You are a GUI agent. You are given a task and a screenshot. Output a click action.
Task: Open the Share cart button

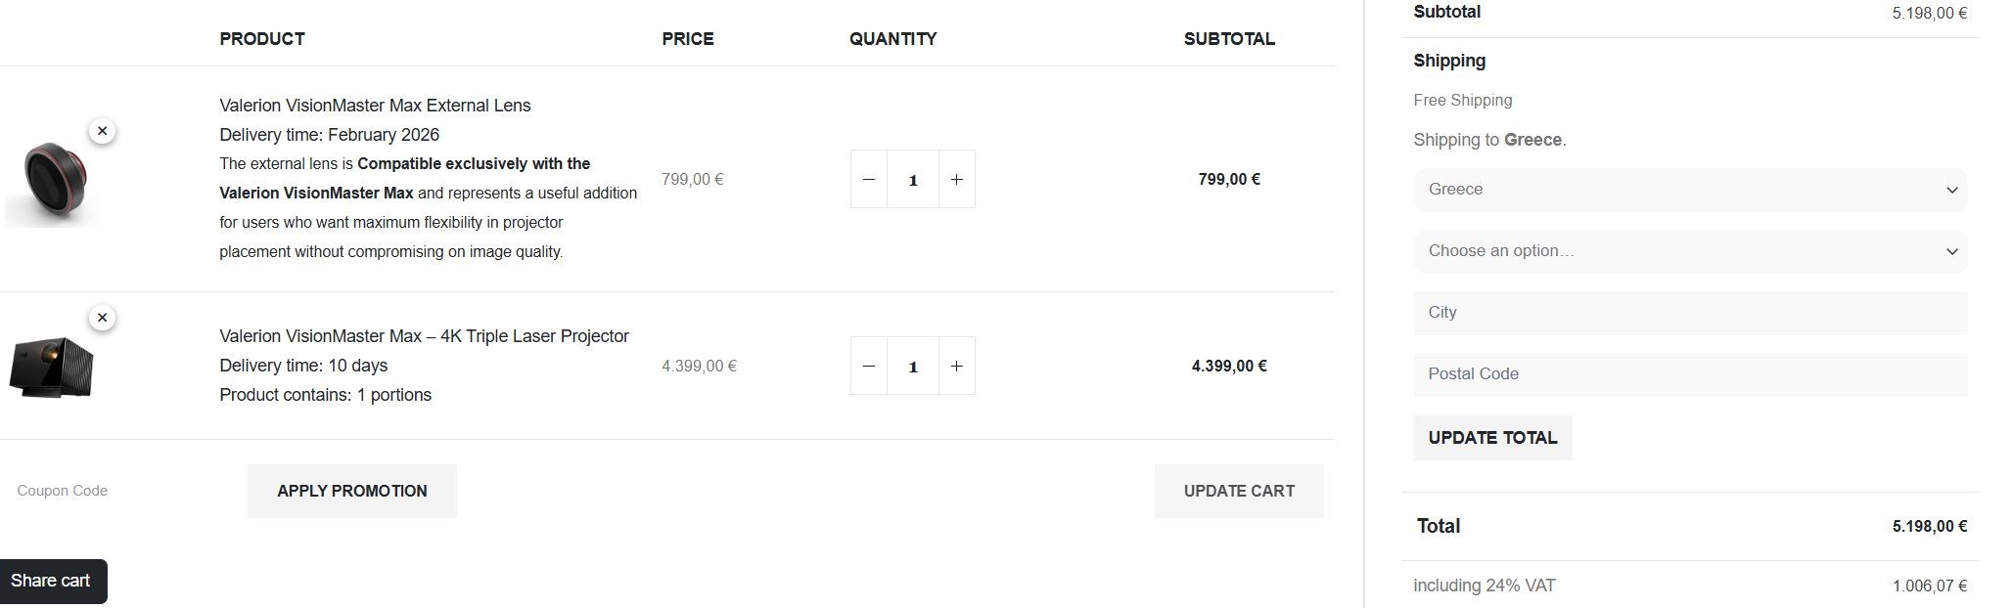pos(53,581)
